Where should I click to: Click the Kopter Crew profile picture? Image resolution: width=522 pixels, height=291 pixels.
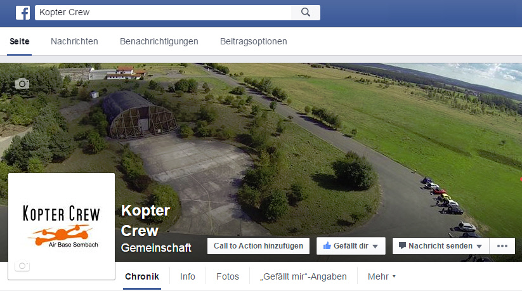[62, 226]
